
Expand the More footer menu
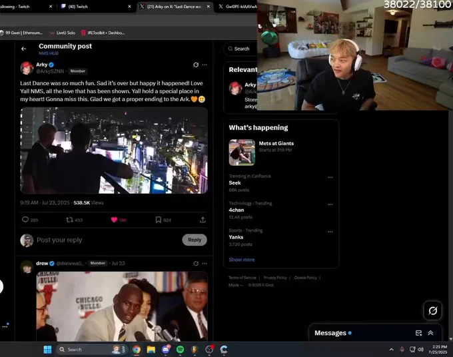coord(236,285)
